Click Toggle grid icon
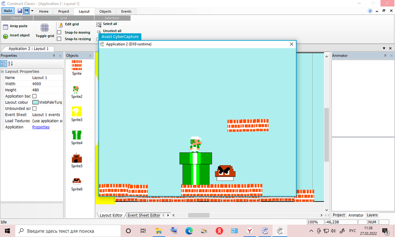 pyautogui.click(x=45, y=28)
